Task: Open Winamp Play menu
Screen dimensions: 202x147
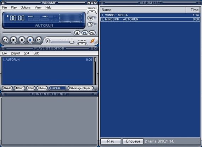Action: point(14,7)
